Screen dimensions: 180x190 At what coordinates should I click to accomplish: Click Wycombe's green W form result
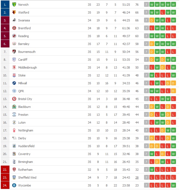coord(173,185)
